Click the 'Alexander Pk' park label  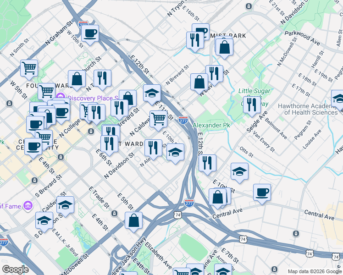coord(211,125)
